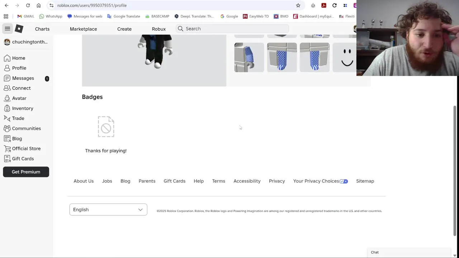
Task: Click the Messages unread count badge
Action: [47, 78]
